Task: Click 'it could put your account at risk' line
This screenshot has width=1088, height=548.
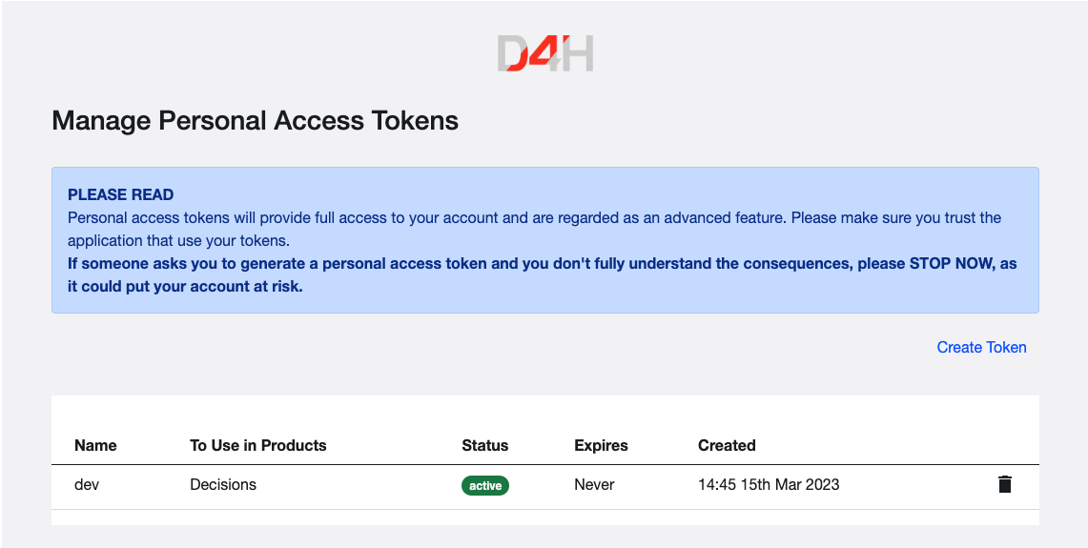Action: [x=185, y=286]
